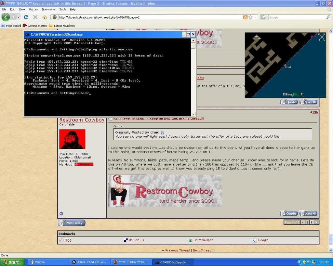Click the Stop loading X icon
This screenshot has width=333, height=266.
[35, 17]
